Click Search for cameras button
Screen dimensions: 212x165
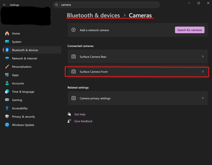[x=190, y=30]
